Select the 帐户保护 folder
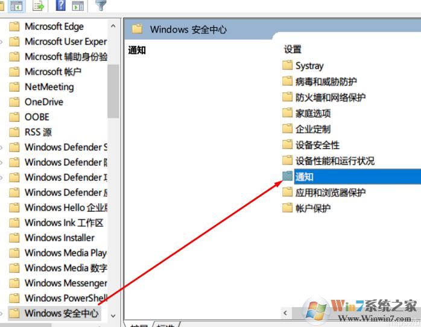This screenshot has width=421, height=327. click(306, 208)
